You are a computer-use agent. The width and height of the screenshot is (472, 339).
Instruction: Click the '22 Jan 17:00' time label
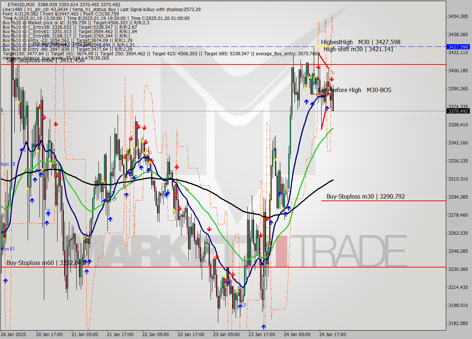192,335
